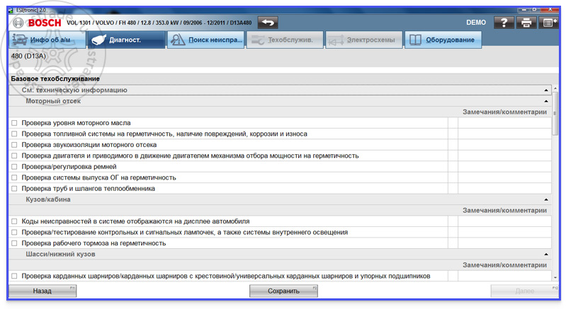Click the Далее button
566x309 pixels.
[x=524, y=291]
